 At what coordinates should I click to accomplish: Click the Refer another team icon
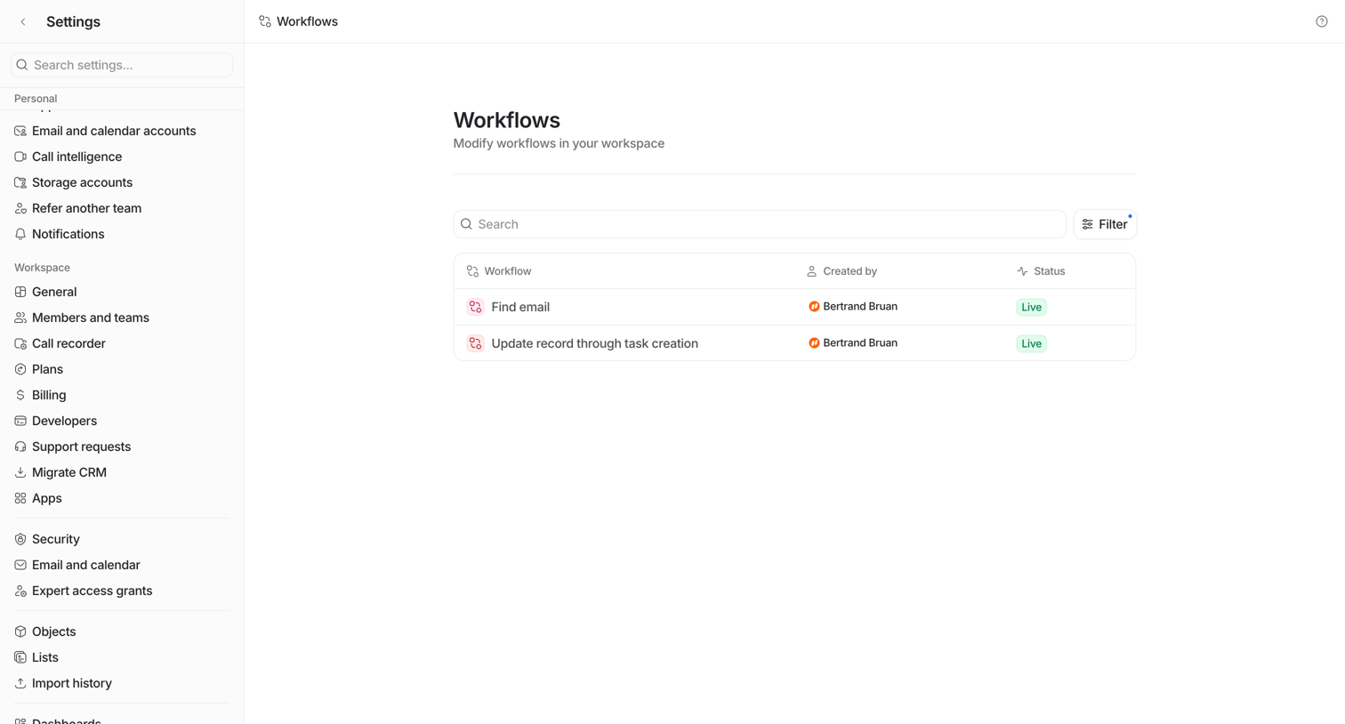click(x=20, y=208)
